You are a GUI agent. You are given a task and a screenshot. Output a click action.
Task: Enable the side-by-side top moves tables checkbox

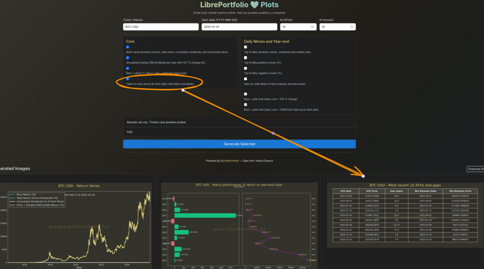tap(246, 79)
